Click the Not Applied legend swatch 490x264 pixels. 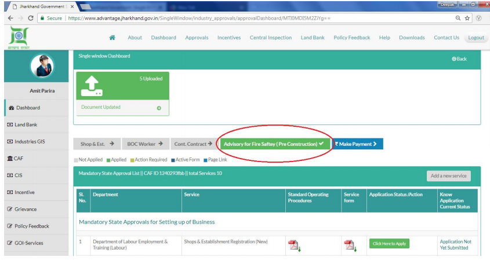[75, 160]
